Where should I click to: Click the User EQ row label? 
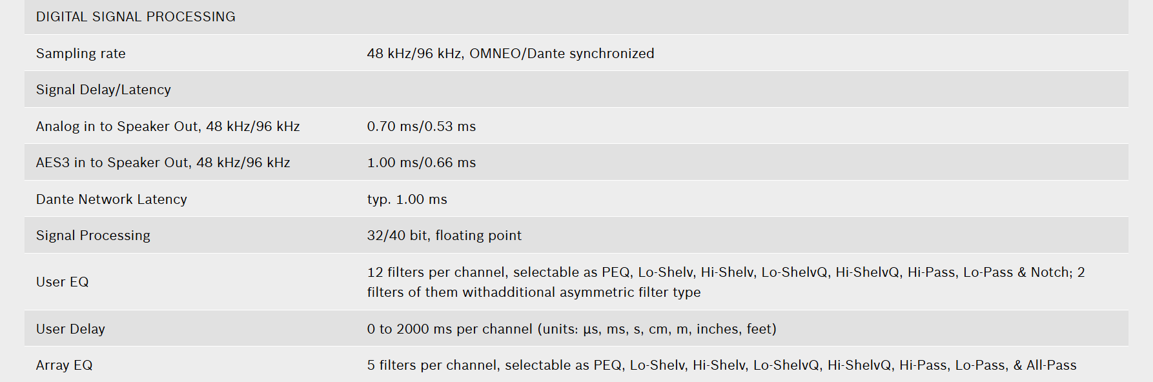coord(63,282)
